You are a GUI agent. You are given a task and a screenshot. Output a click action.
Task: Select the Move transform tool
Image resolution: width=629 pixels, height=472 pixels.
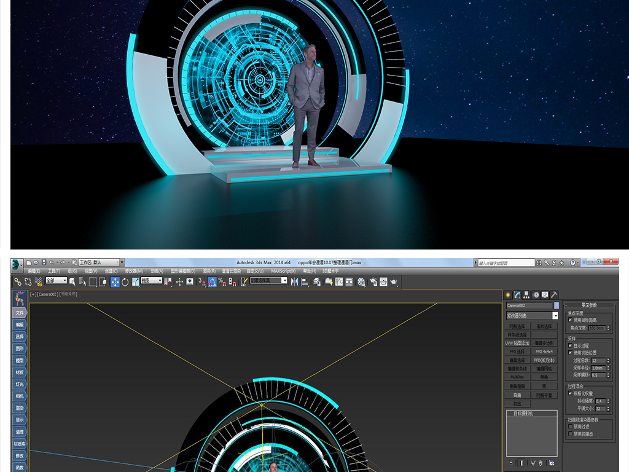click(x=115, y=281)
